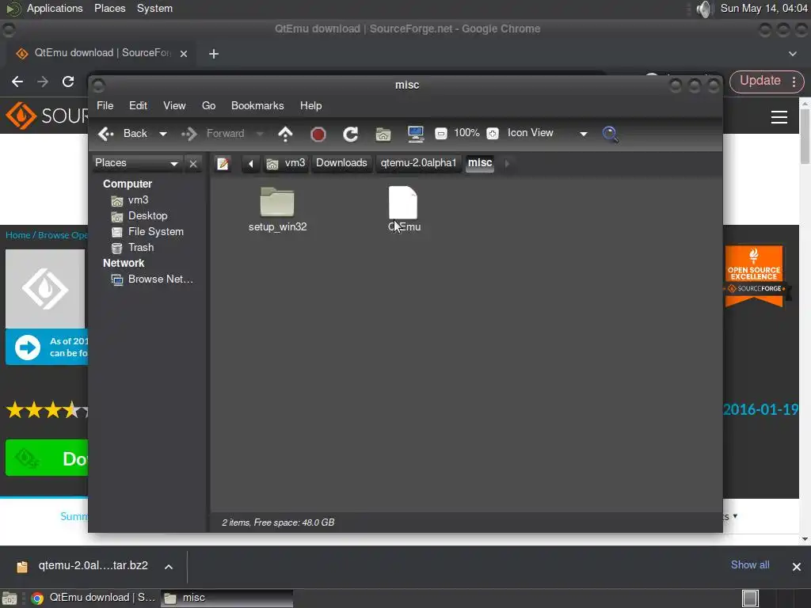Click the Home breadcrumb link
The height and width of the screenshot is (608, 811).
coord(17,235)
